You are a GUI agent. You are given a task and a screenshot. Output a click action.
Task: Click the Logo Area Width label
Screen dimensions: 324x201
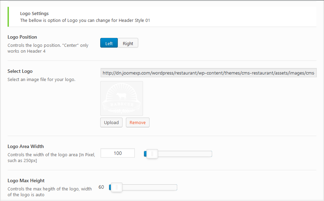(26, 146)
